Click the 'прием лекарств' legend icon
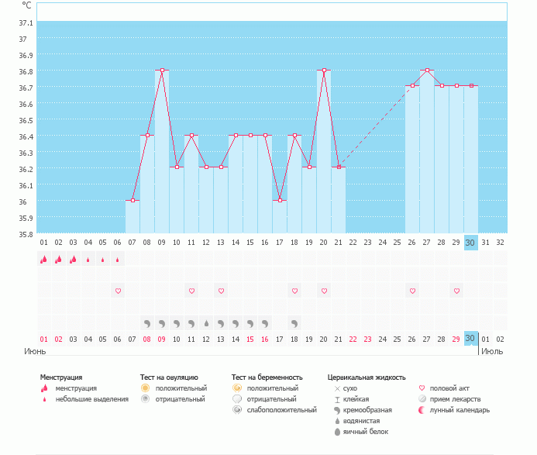This screenshot has width=537, height=455. [x=422, y=398]
